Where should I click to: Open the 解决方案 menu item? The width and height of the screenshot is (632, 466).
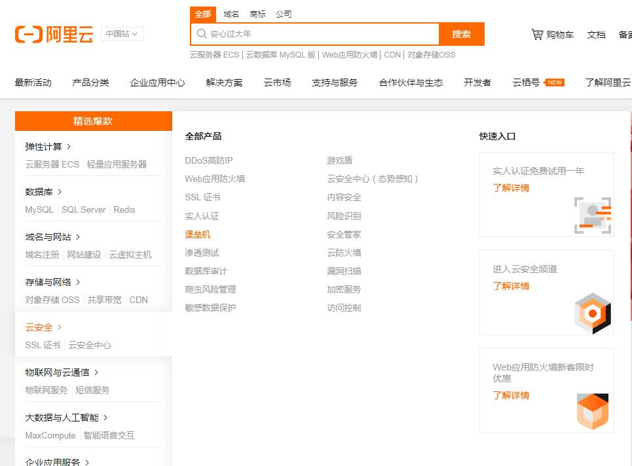(224, 83)
